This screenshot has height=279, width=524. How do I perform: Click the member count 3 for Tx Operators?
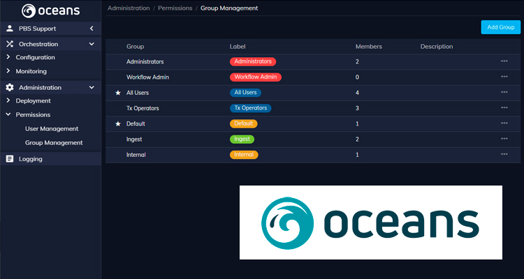(x=357, y=108)
